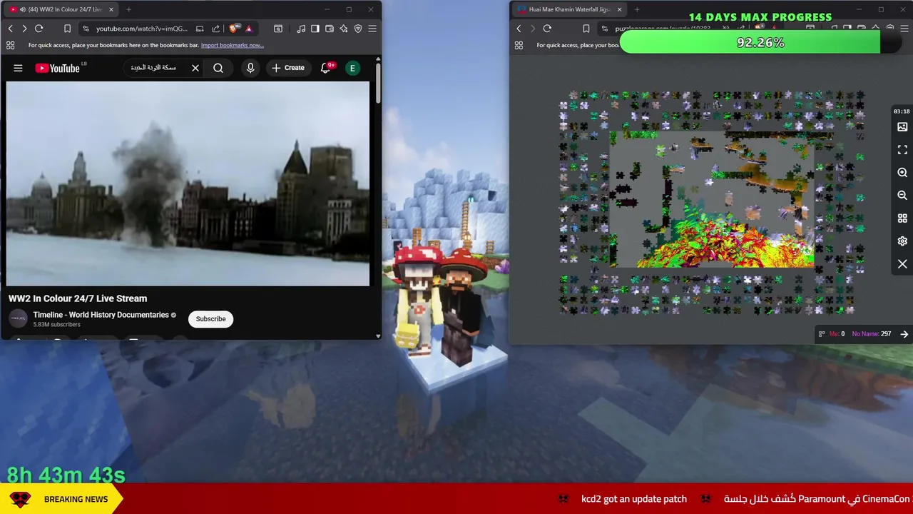The height and width of the screenshot is (514, 913).
Task: Click the multiplayer icon beside the Me score
Action: pos(822,334)
